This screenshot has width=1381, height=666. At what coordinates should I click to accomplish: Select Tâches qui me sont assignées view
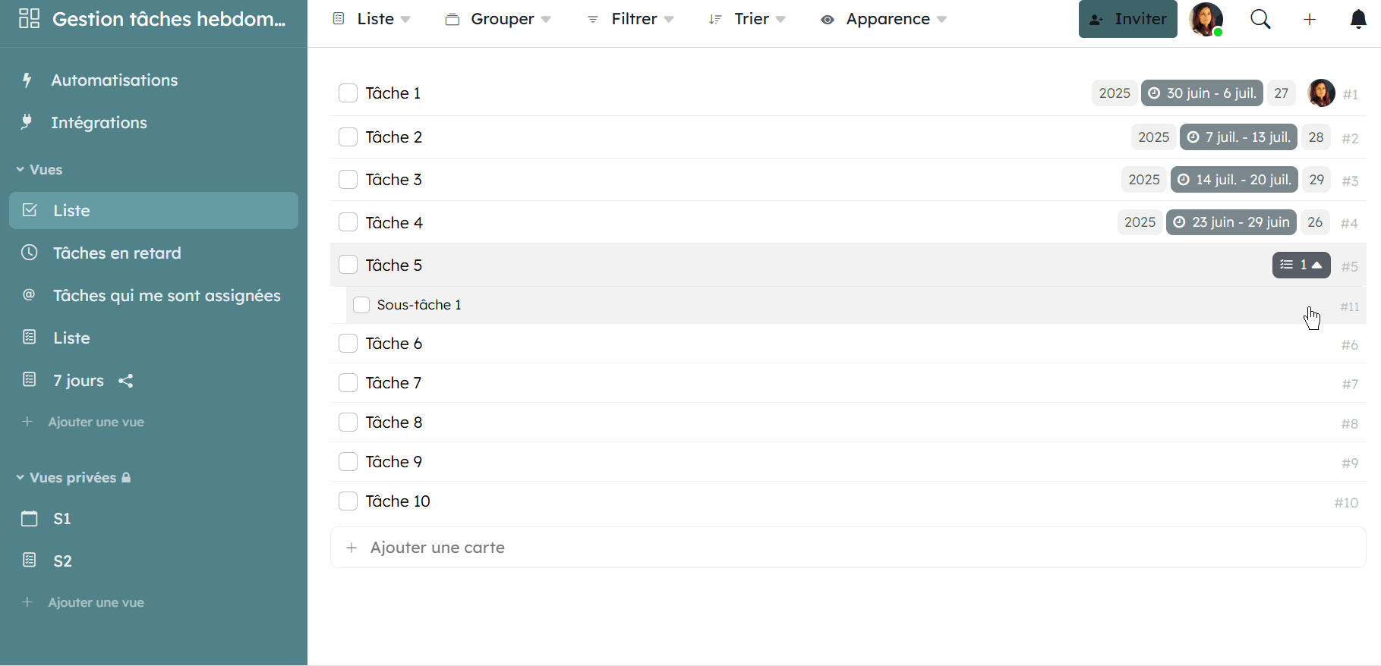(x=166, y=296)
